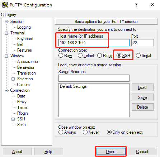Image resolution: width=160 pixels, height=157 pixels.
Task: Click the Load button
Action: tap(142, 87)
